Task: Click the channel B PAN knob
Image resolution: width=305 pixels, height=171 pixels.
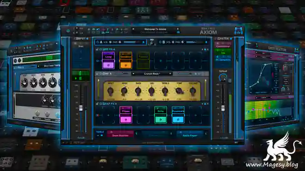Action: point(183,42)
